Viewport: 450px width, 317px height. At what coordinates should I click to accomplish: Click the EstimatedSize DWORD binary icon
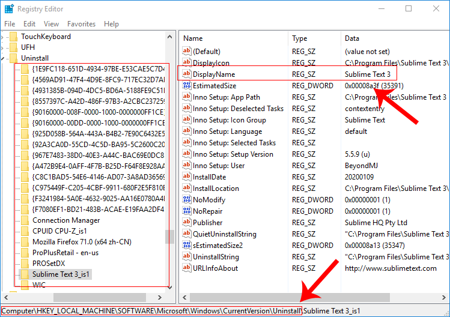pos(186,85)
